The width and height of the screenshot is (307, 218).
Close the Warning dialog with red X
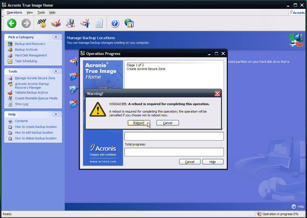217,94
